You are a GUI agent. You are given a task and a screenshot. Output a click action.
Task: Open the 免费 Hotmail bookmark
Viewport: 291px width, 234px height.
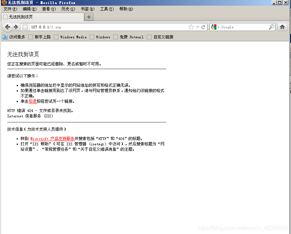point(129,37)
